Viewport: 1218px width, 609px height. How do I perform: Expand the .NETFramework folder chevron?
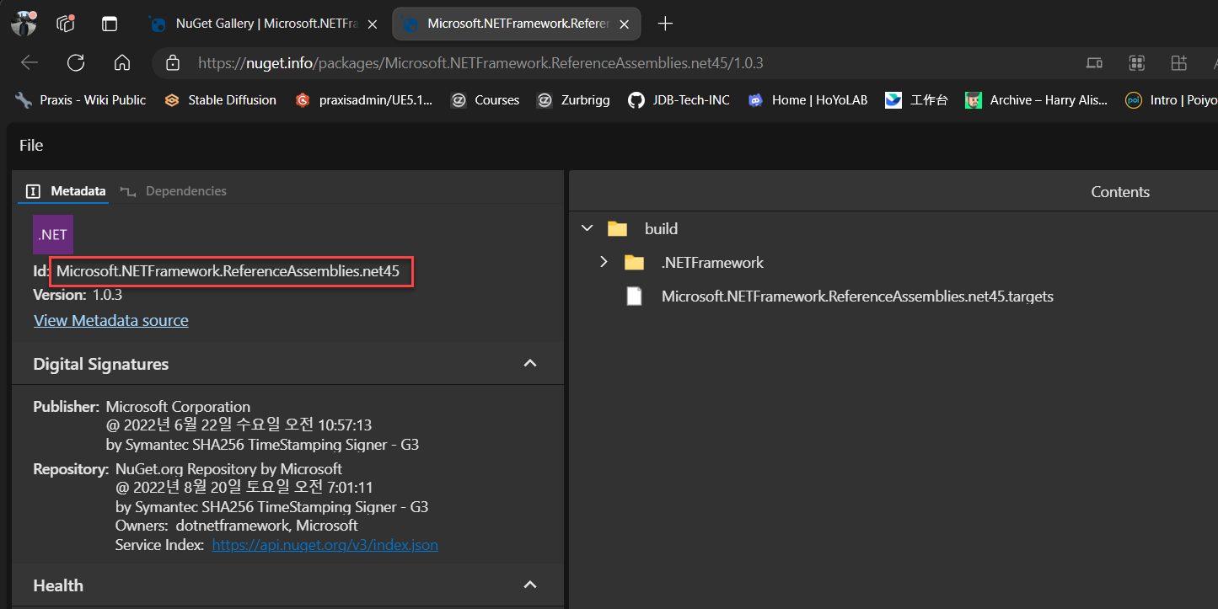click(604, 262)
